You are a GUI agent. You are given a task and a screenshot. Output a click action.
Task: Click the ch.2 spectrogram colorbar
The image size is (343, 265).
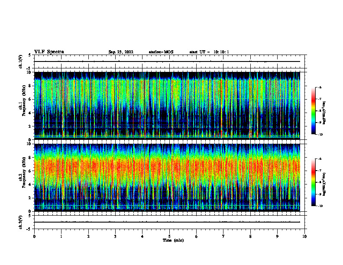point(313,182)
